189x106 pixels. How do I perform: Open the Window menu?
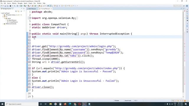(39, 3)
